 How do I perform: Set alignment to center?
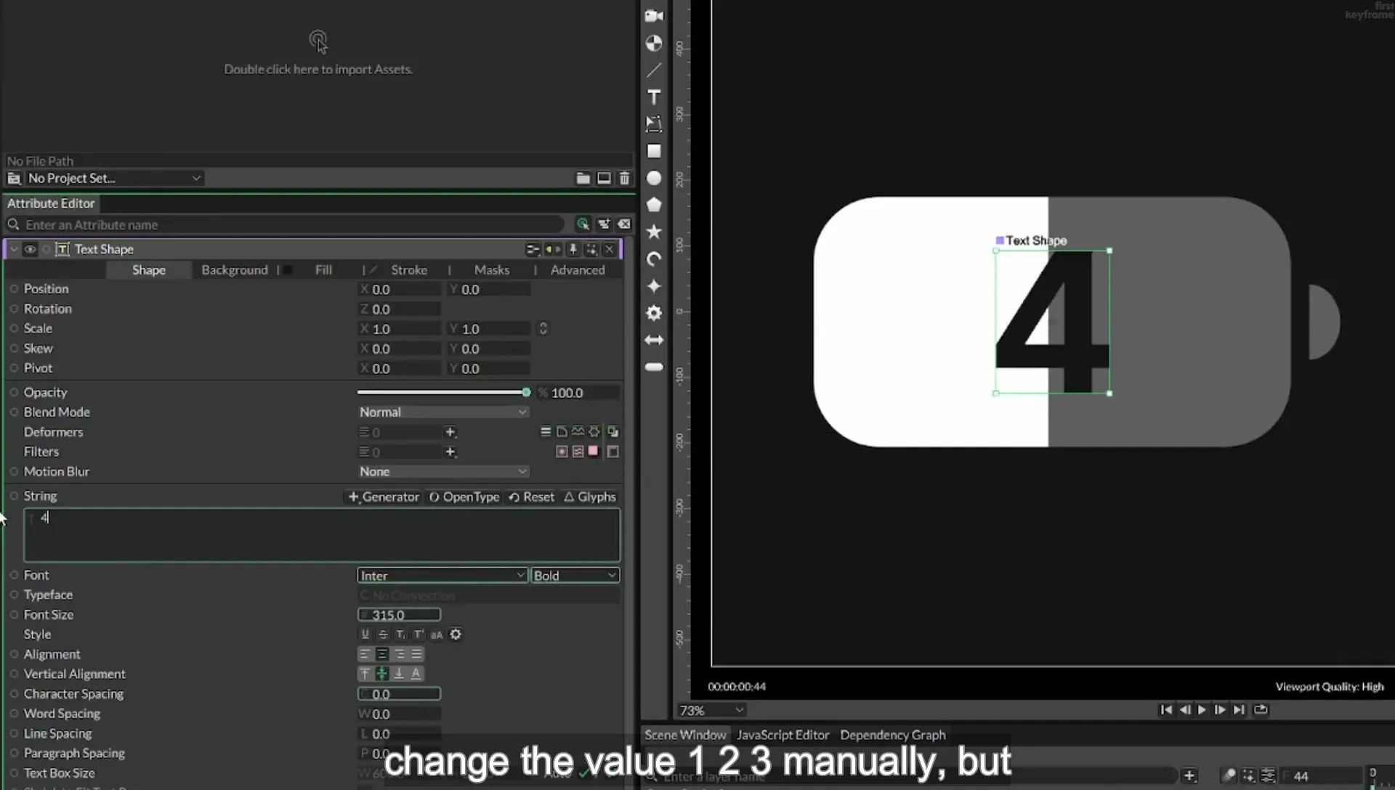[381, 654]
